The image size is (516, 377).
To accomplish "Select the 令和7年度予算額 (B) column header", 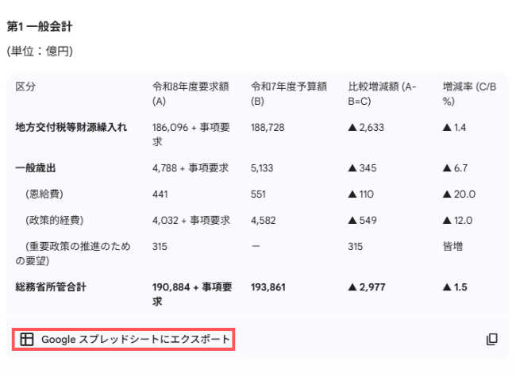I will coord(288,94).
